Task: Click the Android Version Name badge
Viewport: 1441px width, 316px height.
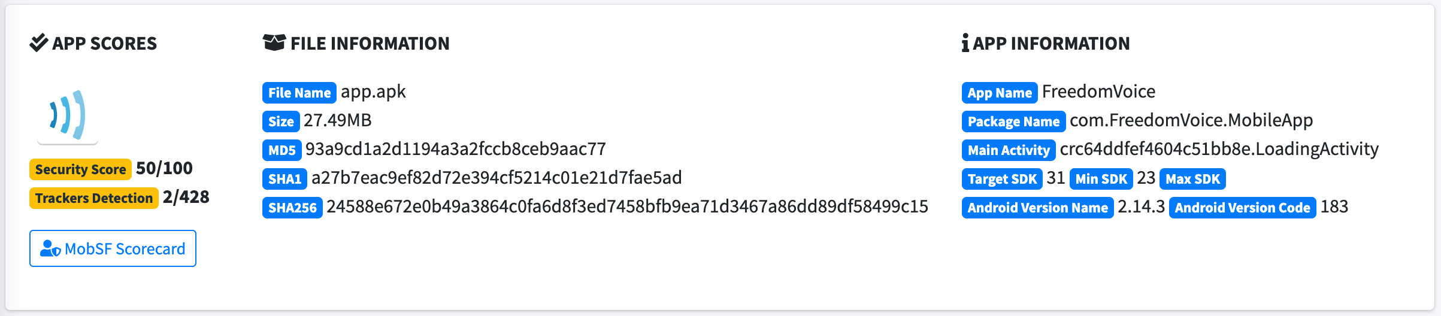Action: click(x=1037, y=208)
